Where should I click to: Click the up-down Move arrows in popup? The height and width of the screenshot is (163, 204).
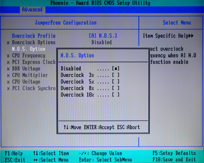click(x=66, y=127)
